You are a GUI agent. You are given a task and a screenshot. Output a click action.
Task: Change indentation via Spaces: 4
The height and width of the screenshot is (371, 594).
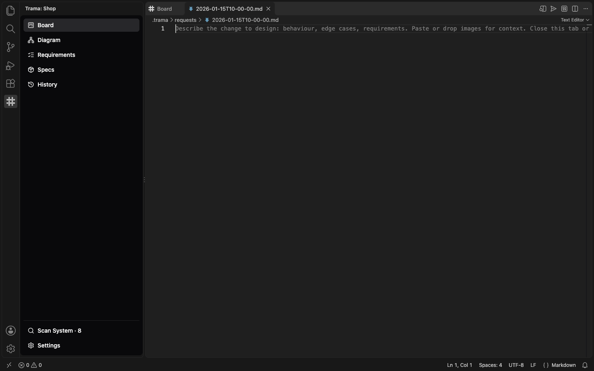tap(490, 365)
